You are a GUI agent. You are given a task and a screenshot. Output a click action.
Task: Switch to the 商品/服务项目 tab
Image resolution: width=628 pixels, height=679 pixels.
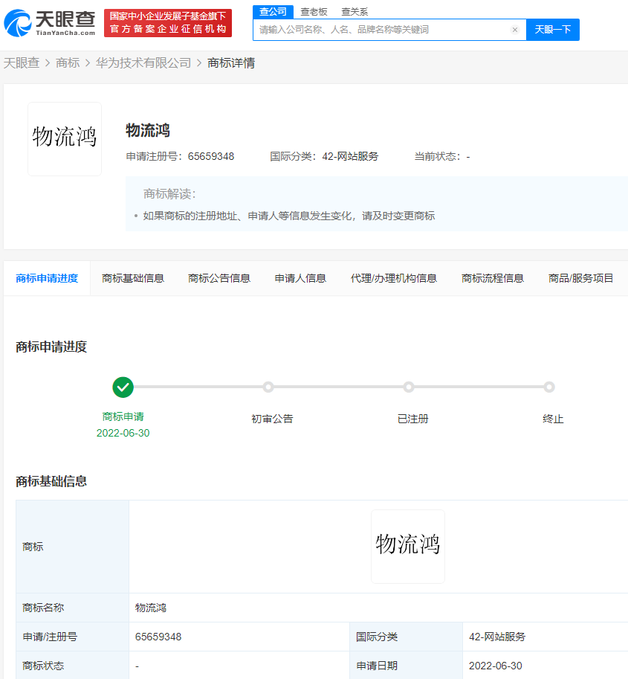[580, 278]
